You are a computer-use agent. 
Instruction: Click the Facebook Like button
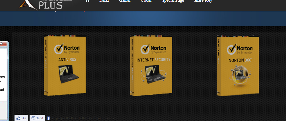pos(21,118)
